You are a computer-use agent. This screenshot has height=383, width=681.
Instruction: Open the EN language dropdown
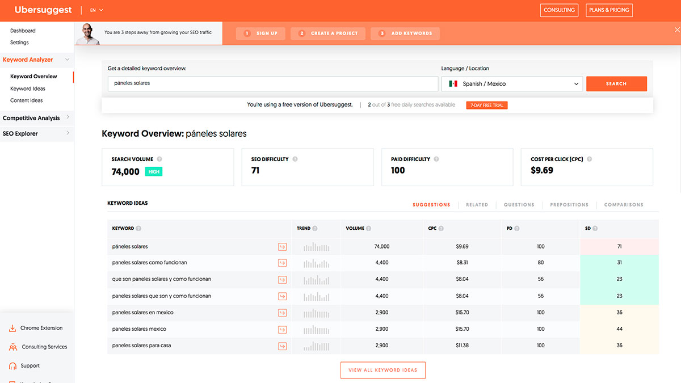[96, 10]
